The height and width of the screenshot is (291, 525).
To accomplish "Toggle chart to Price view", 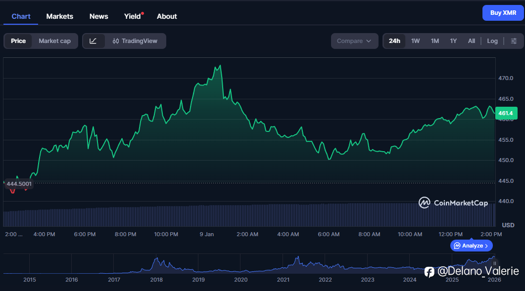I will [x=18, y=41].
